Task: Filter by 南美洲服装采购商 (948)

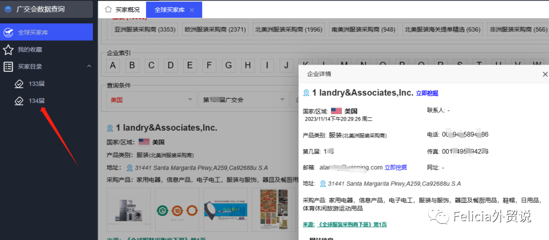Action: [x=363, y=29]
